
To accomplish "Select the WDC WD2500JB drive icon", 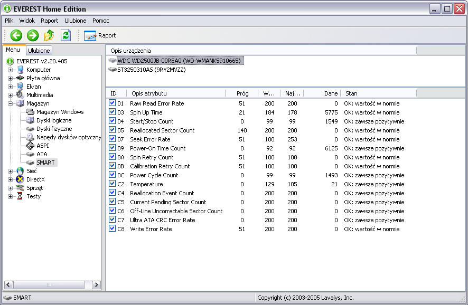I will coord(112,61).
